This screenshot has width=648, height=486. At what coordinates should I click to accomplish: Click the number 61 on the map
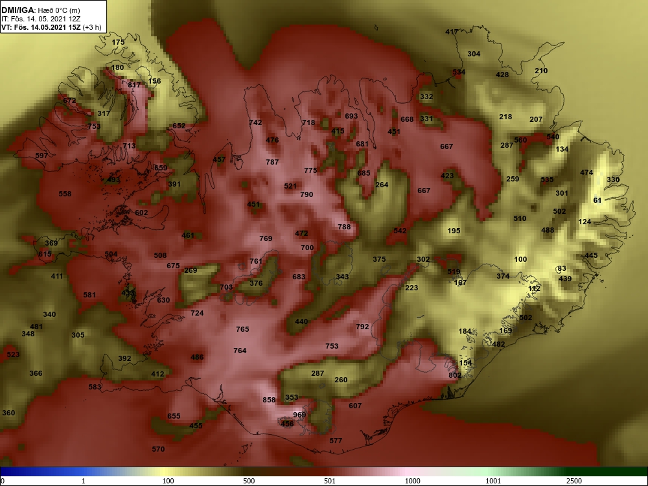click(x=597, y=200)
